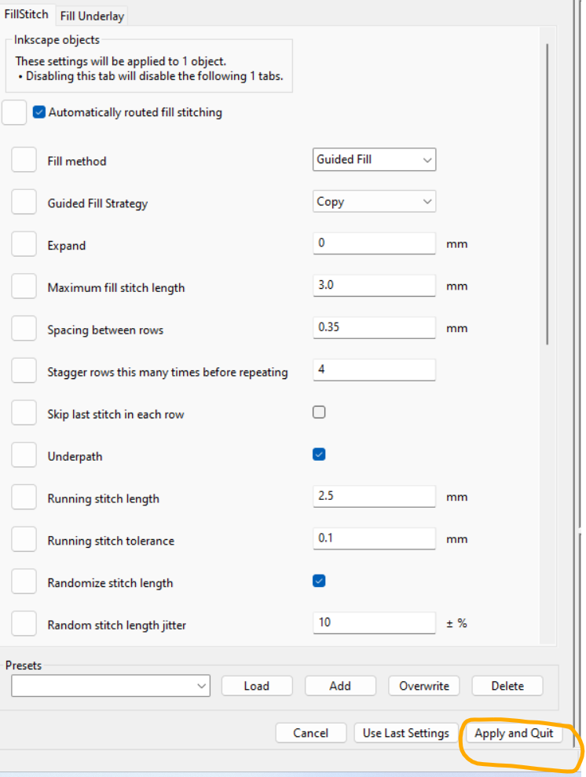
Task: Cancel the parameters dialog
Action: [x=311, y=733]
